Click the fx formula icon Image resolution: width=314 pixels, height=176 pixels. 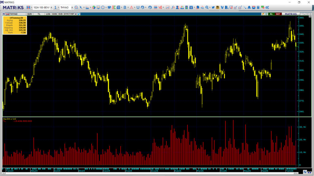[173, 7]
